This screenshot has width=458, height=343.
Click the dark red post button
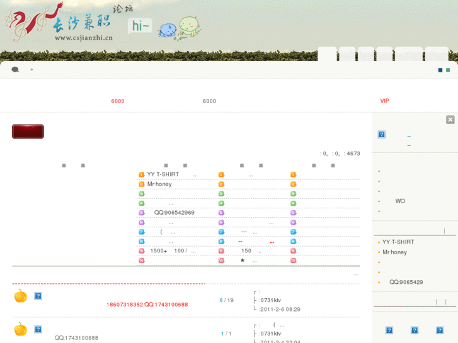point(28,132)
